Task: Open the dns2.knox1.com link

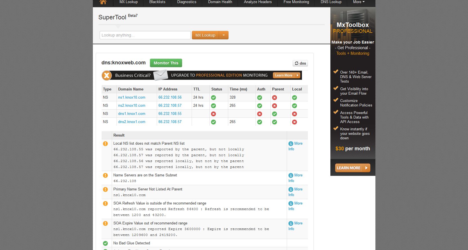Action: 132,122
